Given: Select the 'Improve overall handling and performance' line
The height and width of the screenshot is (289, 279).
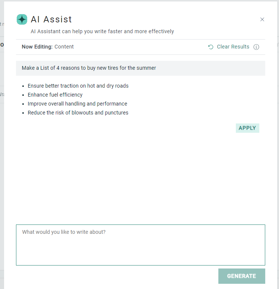Looking at the screenshot, I should tap(77, 104).
